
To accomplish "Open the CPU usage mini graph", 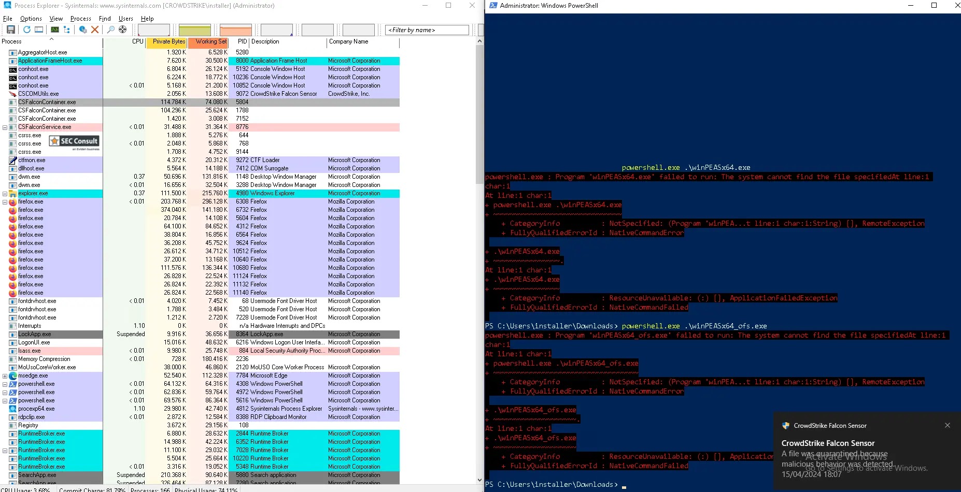I will click(x=154, y=30).
